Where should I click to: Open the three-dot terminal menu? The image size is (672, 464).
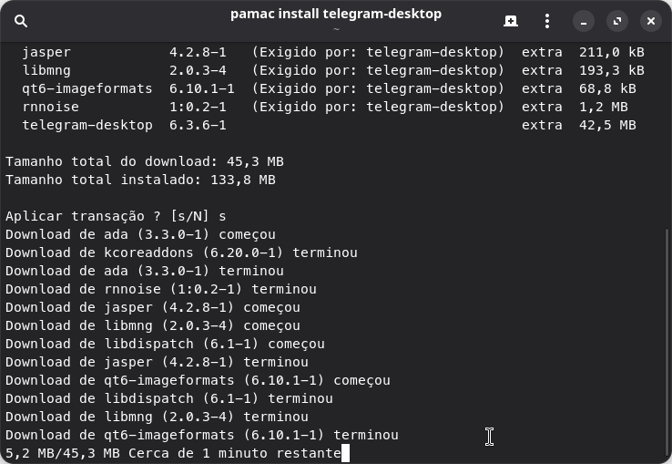click(546, 21)
